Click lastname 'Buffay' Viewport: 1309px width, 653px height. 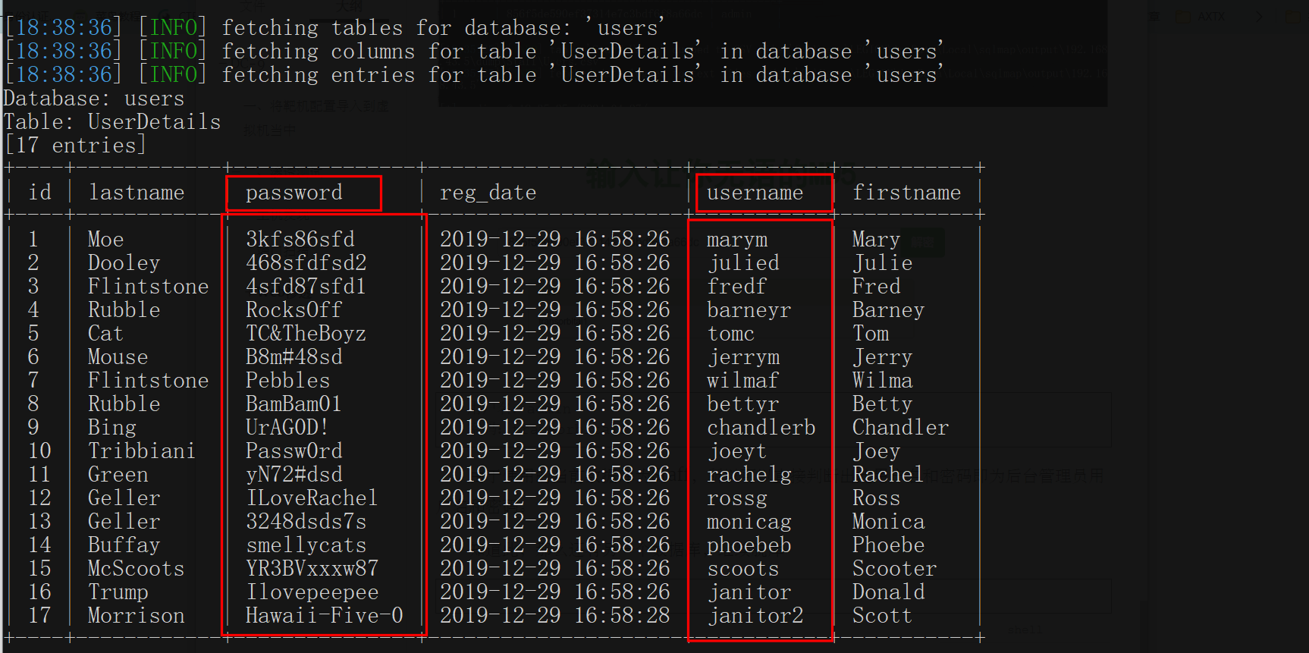click(124, 545)
